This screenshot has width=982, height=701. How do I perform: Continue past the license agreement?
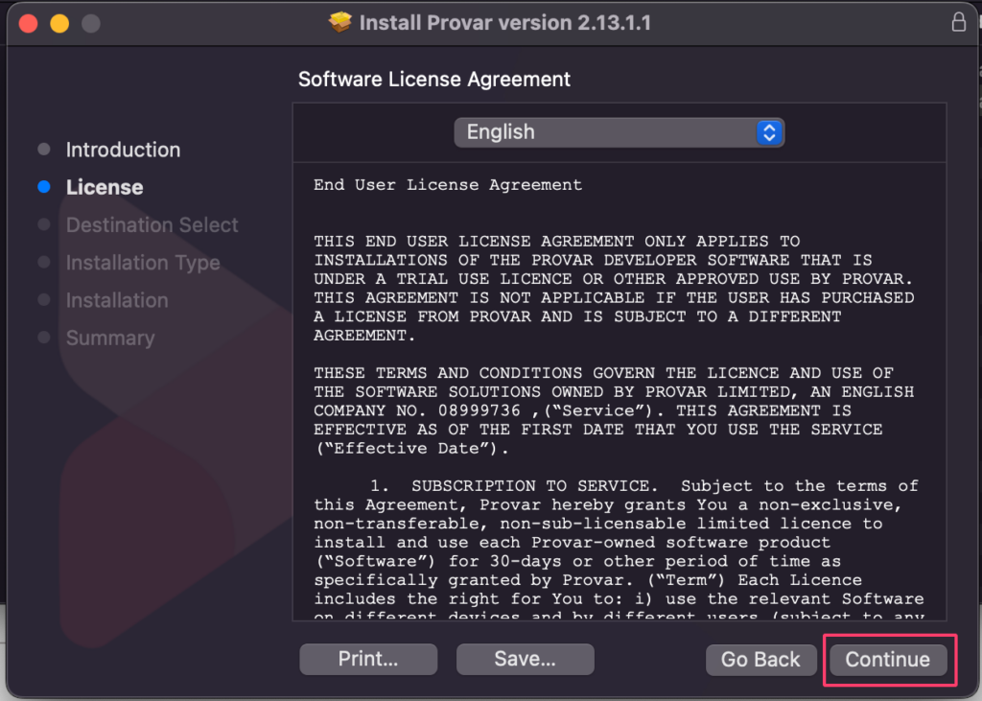[887, 660]
